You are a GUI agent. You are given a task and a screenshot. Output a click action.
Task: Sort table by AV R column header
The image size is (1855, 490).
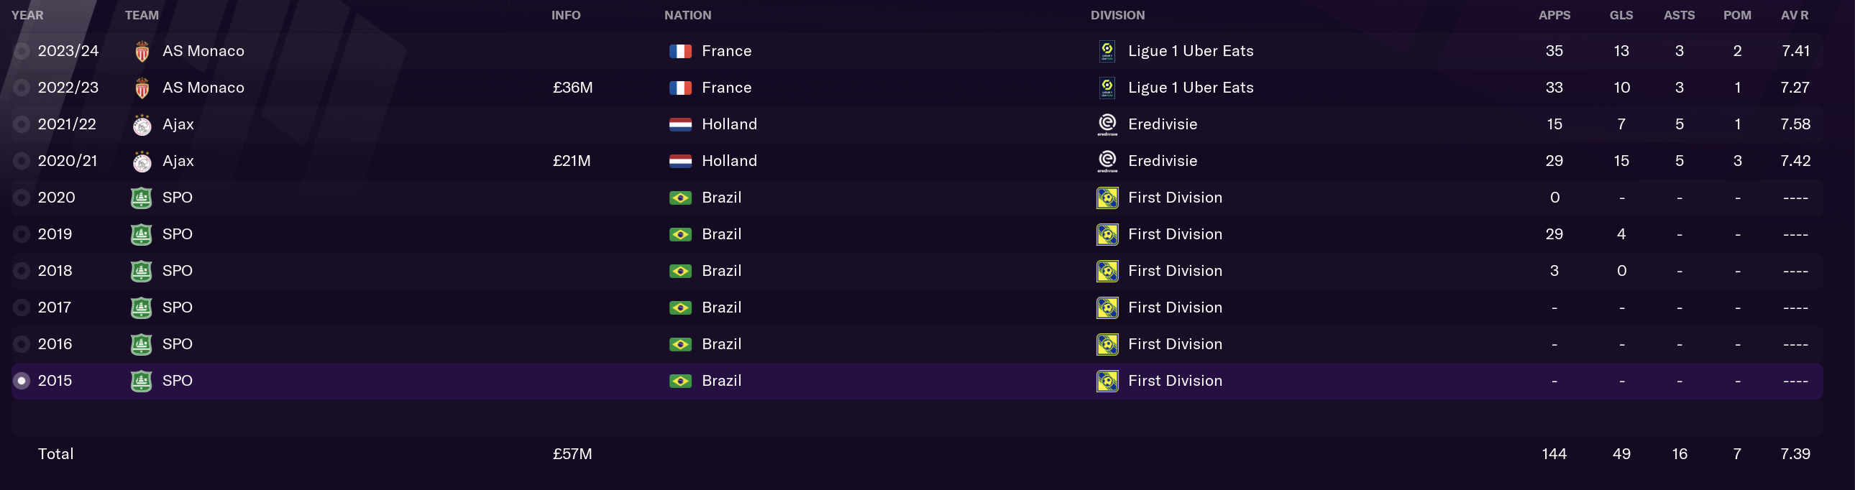pyautogui.click(x=1795, y=15)
